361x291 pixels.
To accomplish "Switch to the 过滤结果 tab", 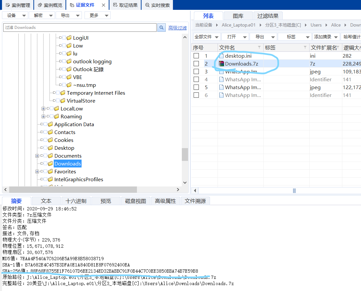I will point(268,16).
